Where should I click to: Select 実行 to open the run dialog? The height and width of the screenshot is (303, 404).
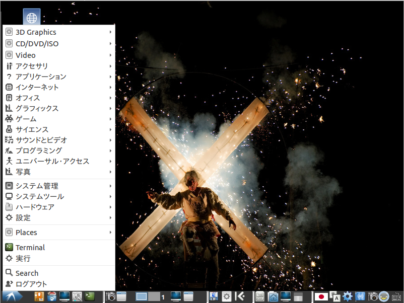(x=59, y=258)
